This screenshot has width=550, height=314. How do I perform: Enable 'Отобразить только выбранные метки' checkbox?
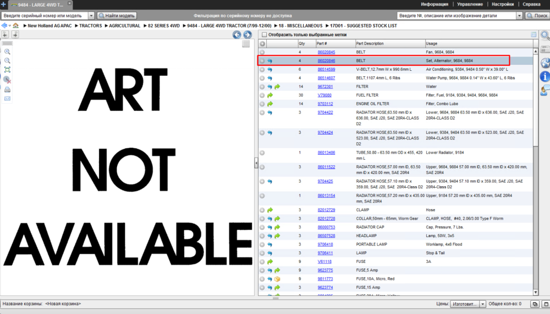pos(264,35)
